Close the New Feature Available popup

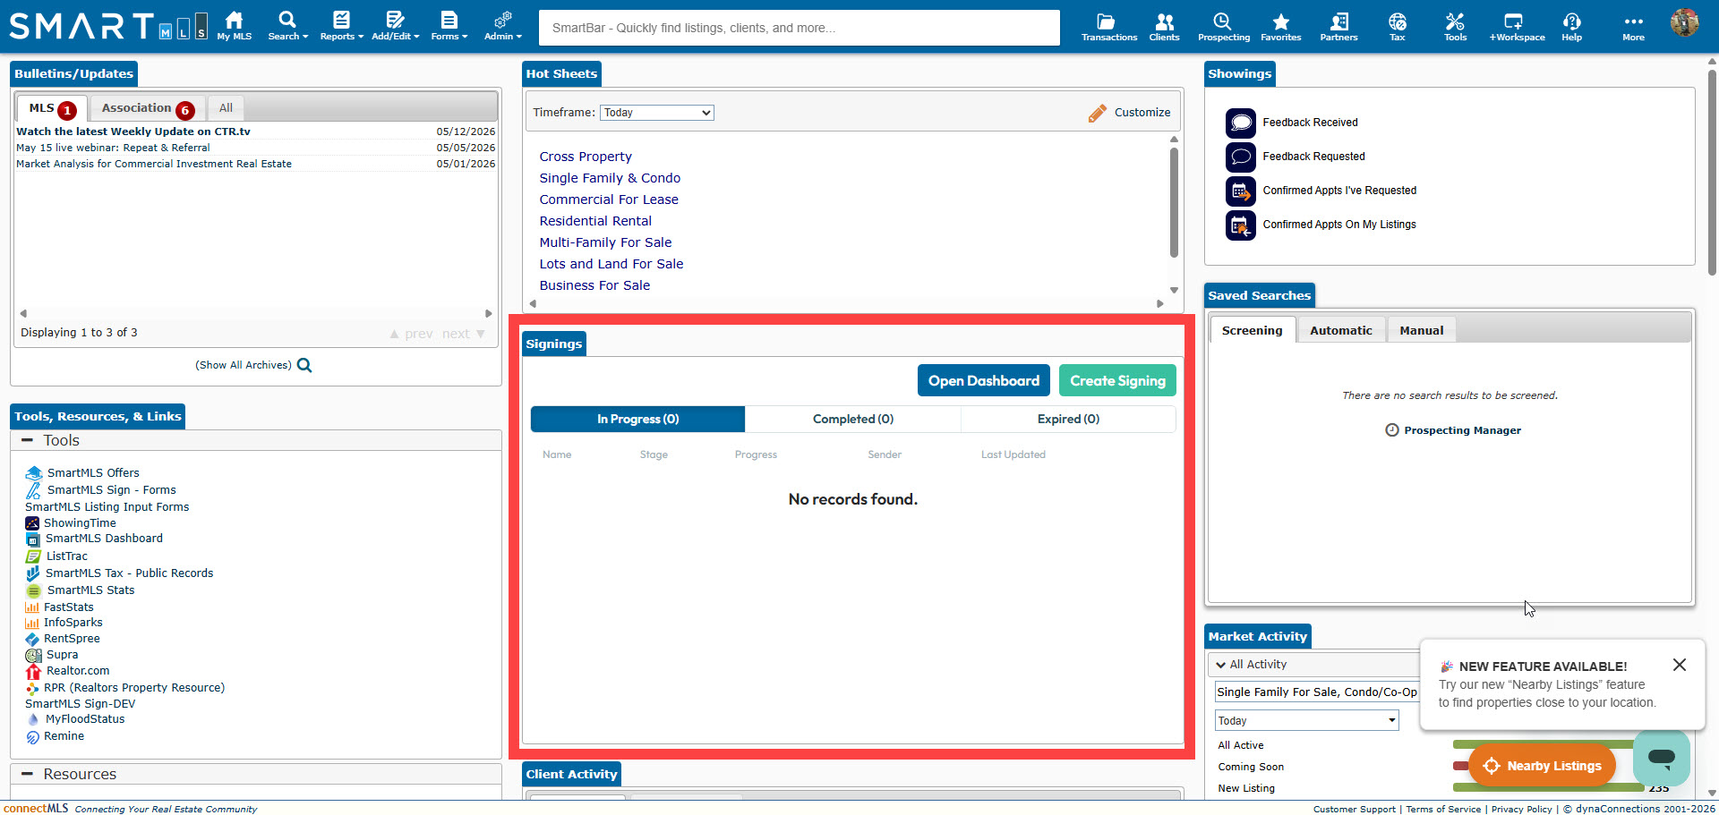[x=1679, y=665]
